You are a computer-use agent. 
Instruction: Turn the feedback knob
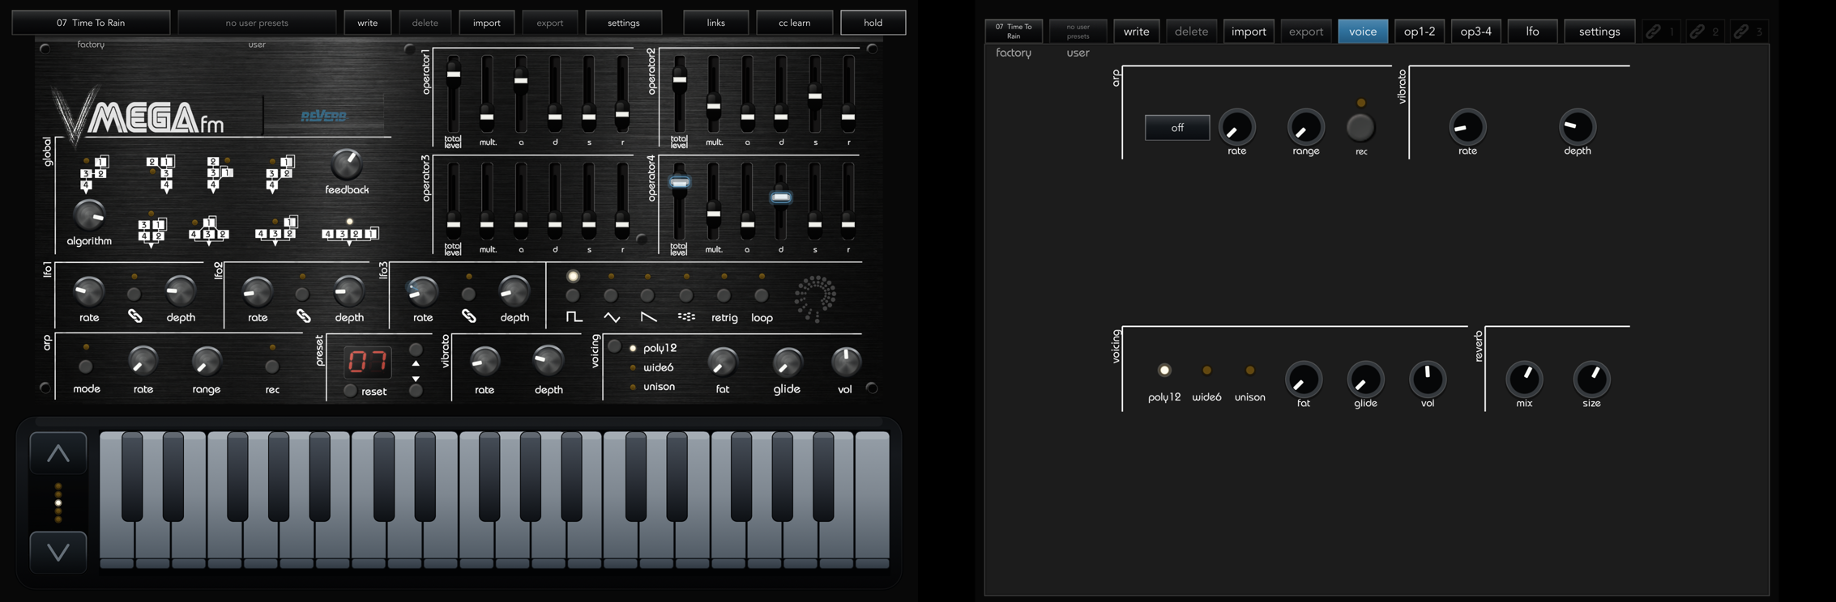tap(346, 165)
